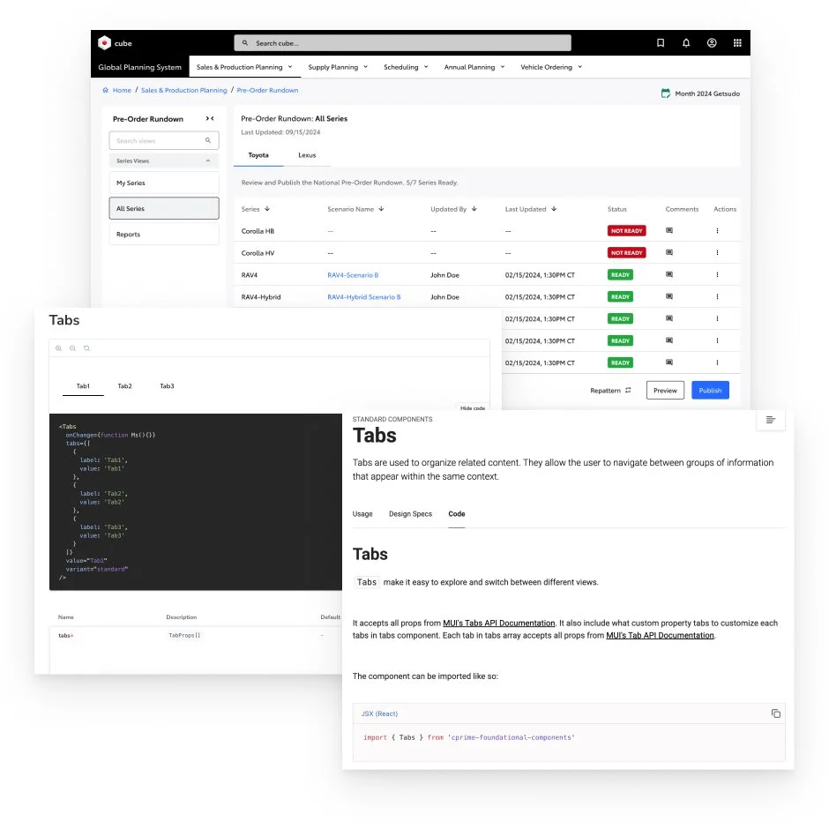Viewport: 829px width, 829px height.
Task: Open actions menu for Corolla HV row
Action: coord(717,253)
